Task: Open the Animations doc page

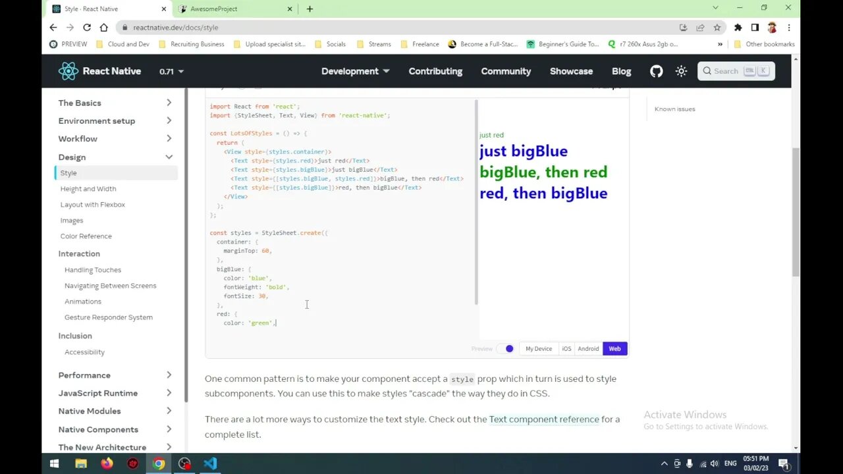Action: (x=83, y=302)
